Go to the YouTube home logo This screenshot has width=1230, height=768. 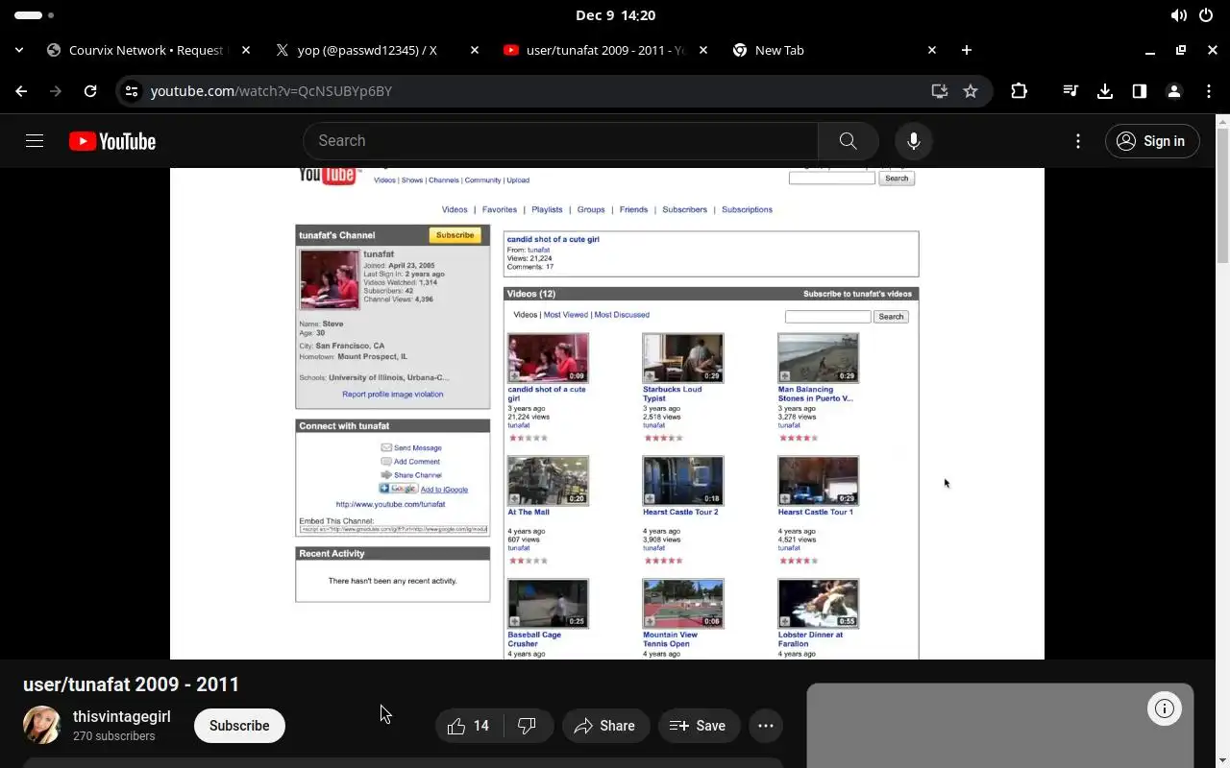(112, 141)
